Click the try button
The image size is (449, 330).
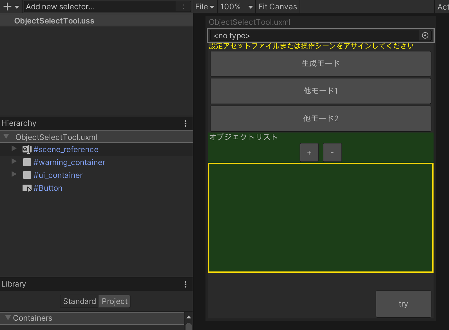coord(404,304)
